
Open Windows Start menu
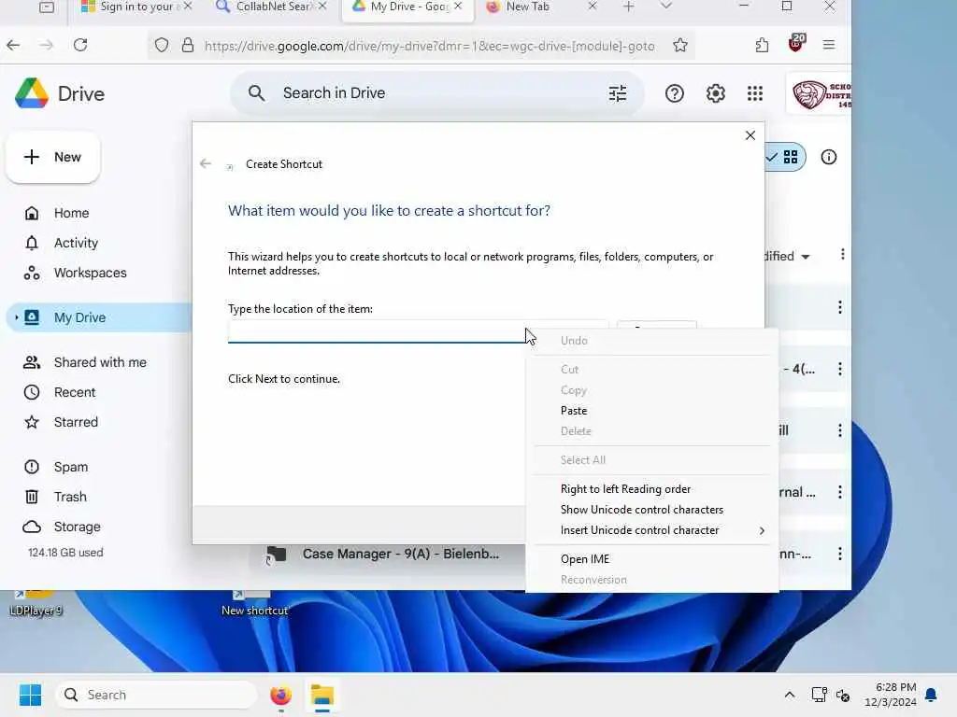30,695
